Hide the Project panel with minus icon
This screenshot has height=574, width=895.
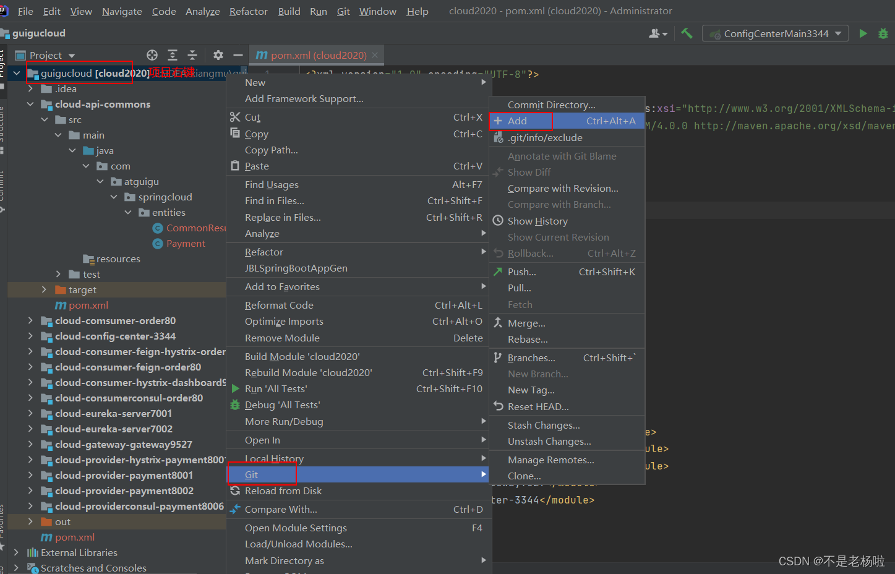pos(238,55)
